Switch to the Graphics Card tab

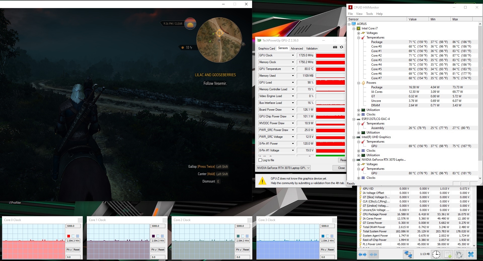(267, 49)
